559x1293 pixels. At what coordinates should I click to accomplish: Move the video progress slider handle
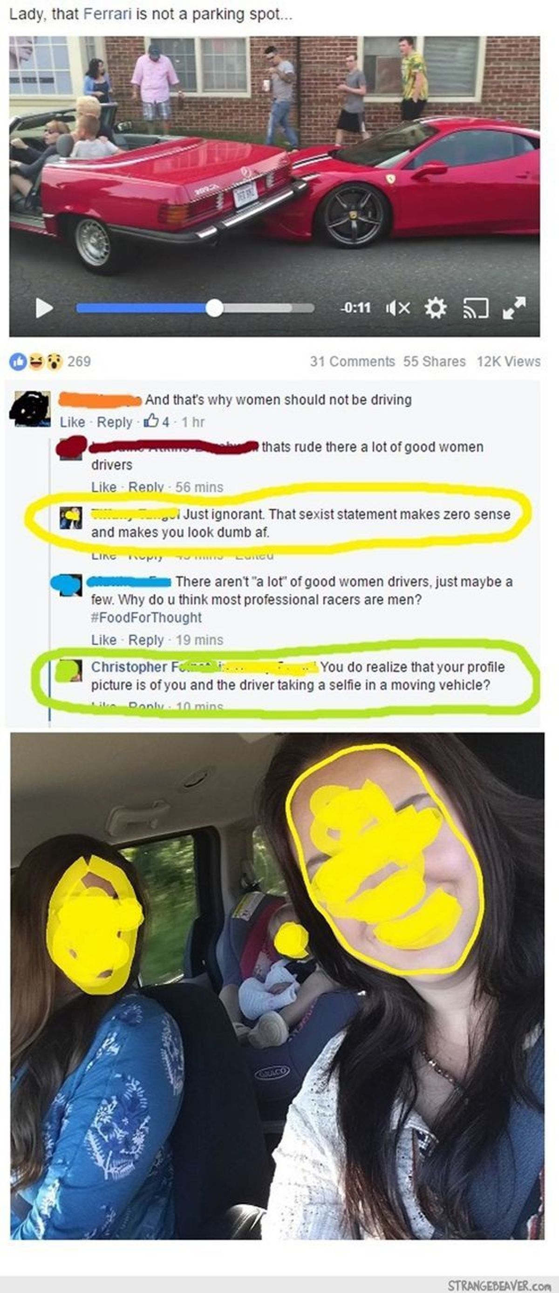click(x=214, y=308)
